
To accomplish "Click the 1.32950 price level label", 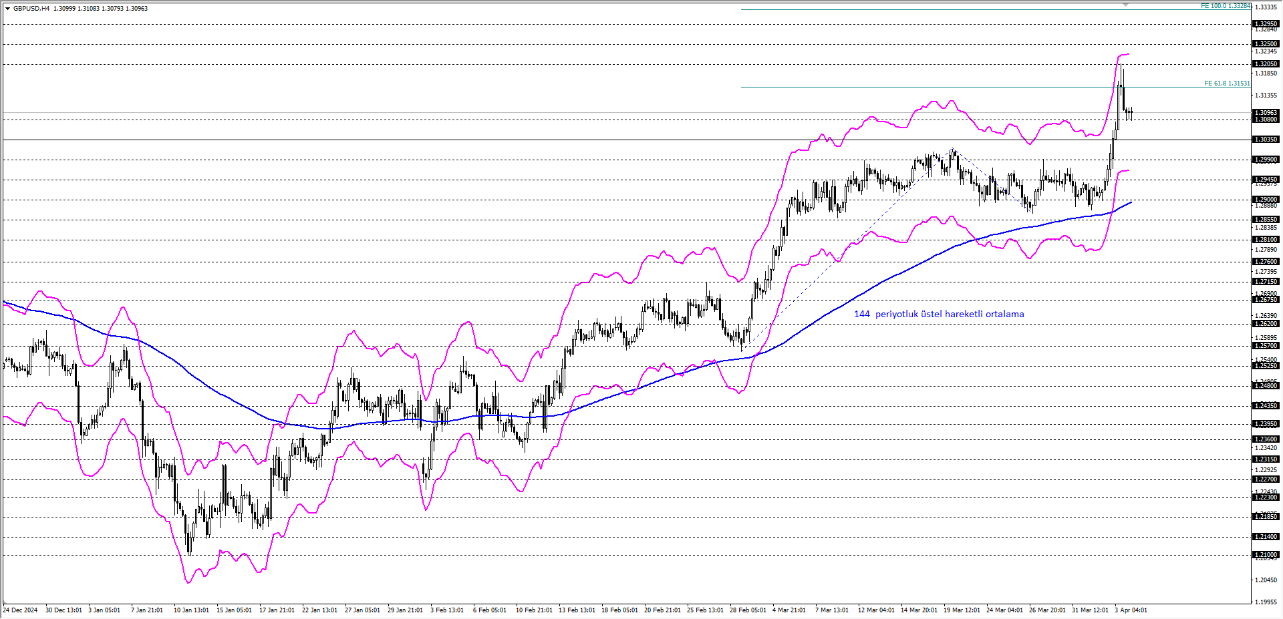I will click(1266, 24).
